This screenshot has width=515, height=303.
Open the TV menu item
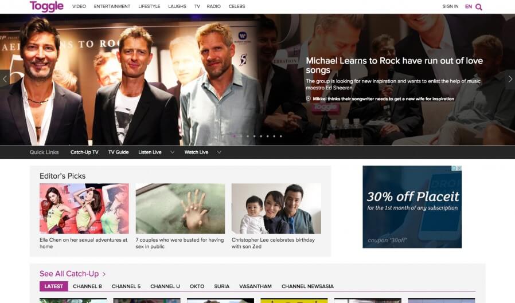point(197,6)
